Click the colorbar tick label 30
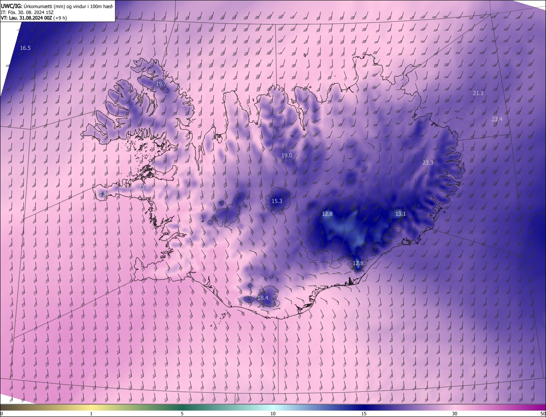This screenshot has height=417, width=546. coord(455,414)
